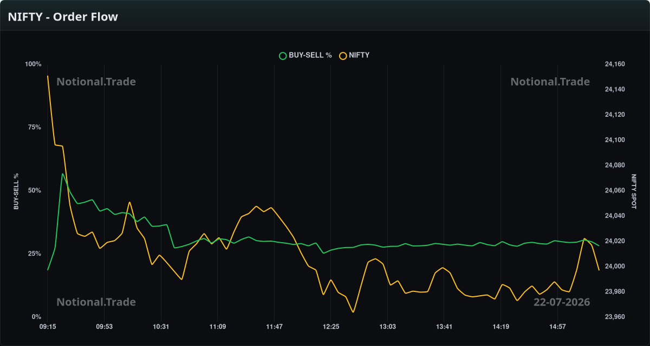
Task: Select the 11:47 time axis label
Action: tap(274, 327)
